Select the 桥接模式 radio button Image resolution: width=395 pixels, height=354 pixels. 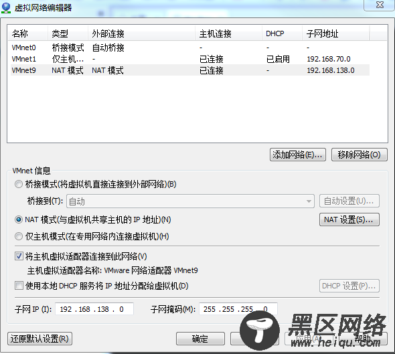(19, 184)
